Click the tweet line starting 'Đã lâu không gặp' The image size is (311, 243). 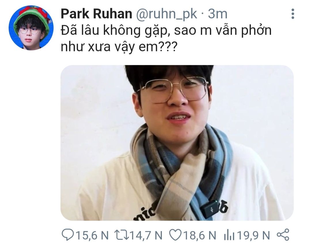point(166,31)
